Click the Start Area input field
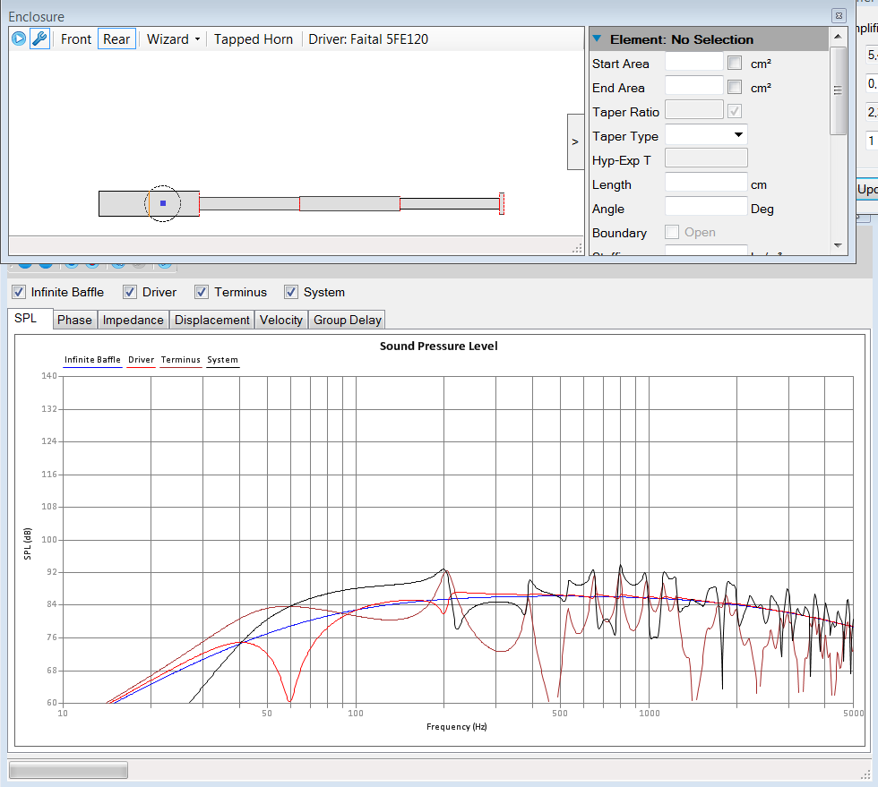Viewport: 878px width, 787px height. click(x=693, y=63)
